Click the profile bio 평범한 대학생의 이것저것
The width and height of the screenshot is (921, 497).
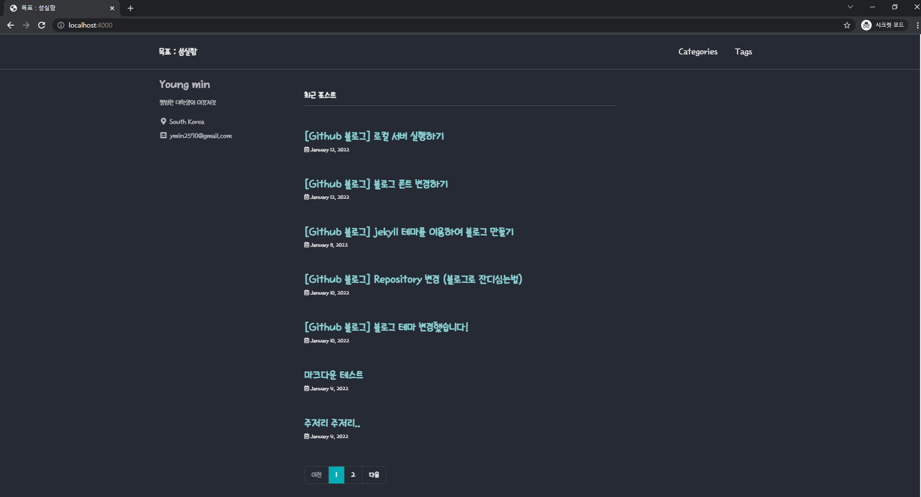[x=188, y=102]
